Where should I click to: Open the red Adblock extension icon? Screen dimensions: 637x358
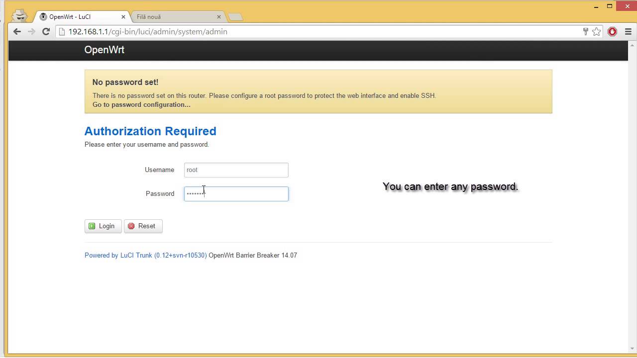point(612,31)
